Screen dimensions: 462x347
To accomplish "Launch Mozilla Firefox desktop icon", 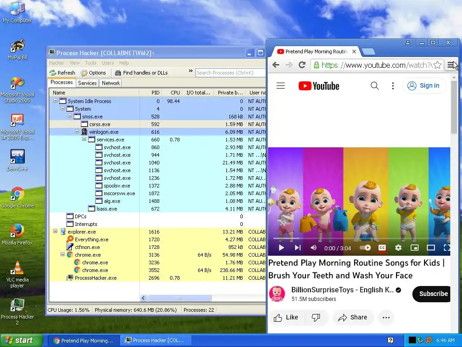I will click(18, 234).
